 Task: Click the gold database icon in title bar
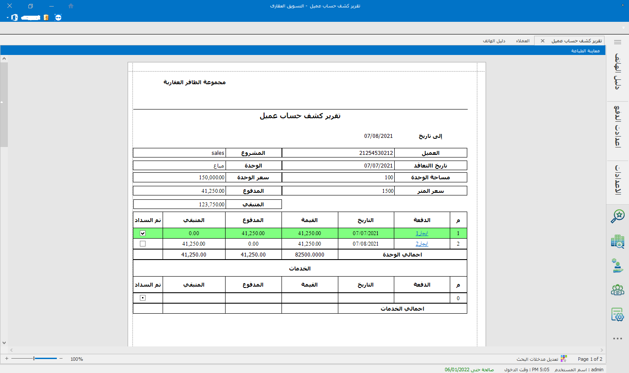pyautogui.click(x=46, y=17)
